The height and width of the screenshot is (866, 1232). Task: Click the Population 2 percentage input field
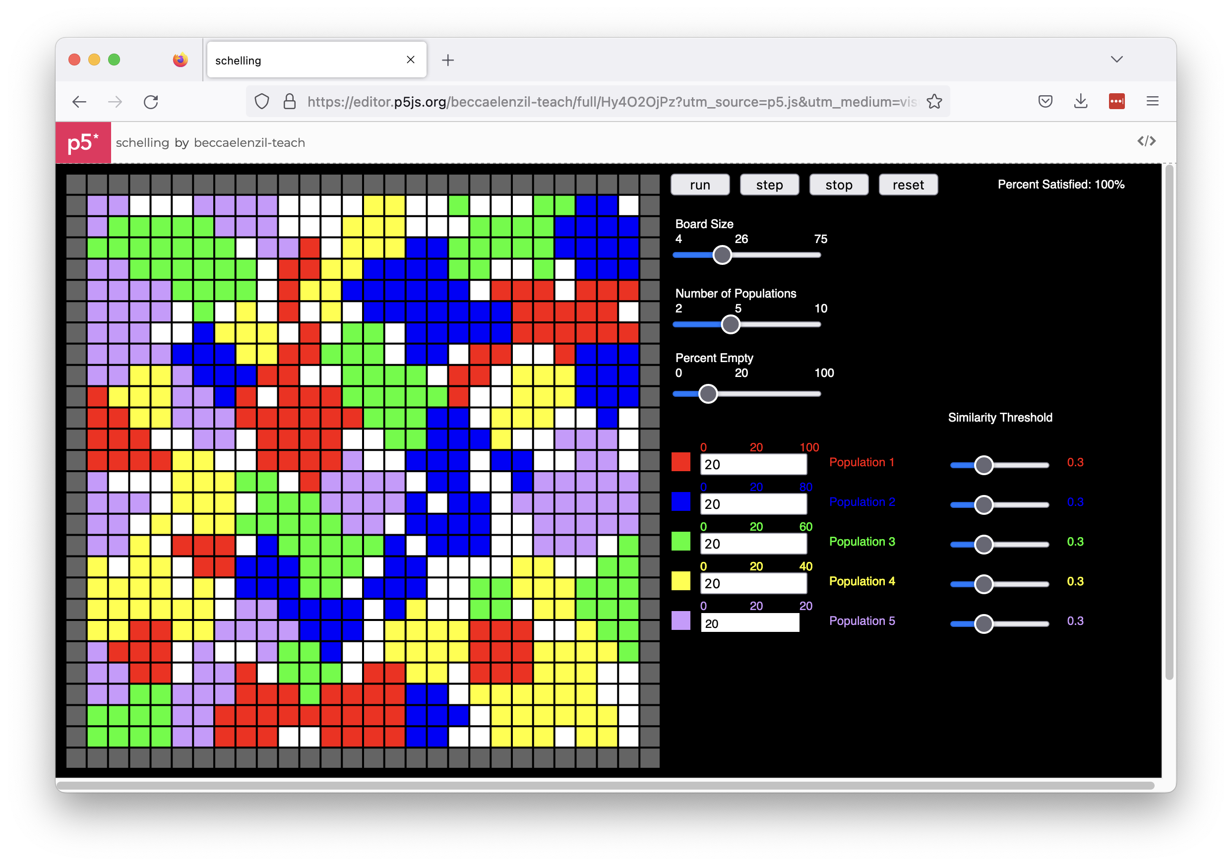[x=753, y=504]
